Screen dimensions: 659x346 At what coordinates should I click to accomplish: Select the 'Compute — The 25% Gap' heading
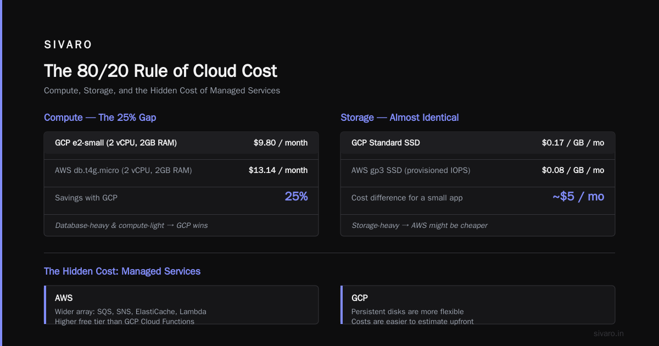(100, 118)
